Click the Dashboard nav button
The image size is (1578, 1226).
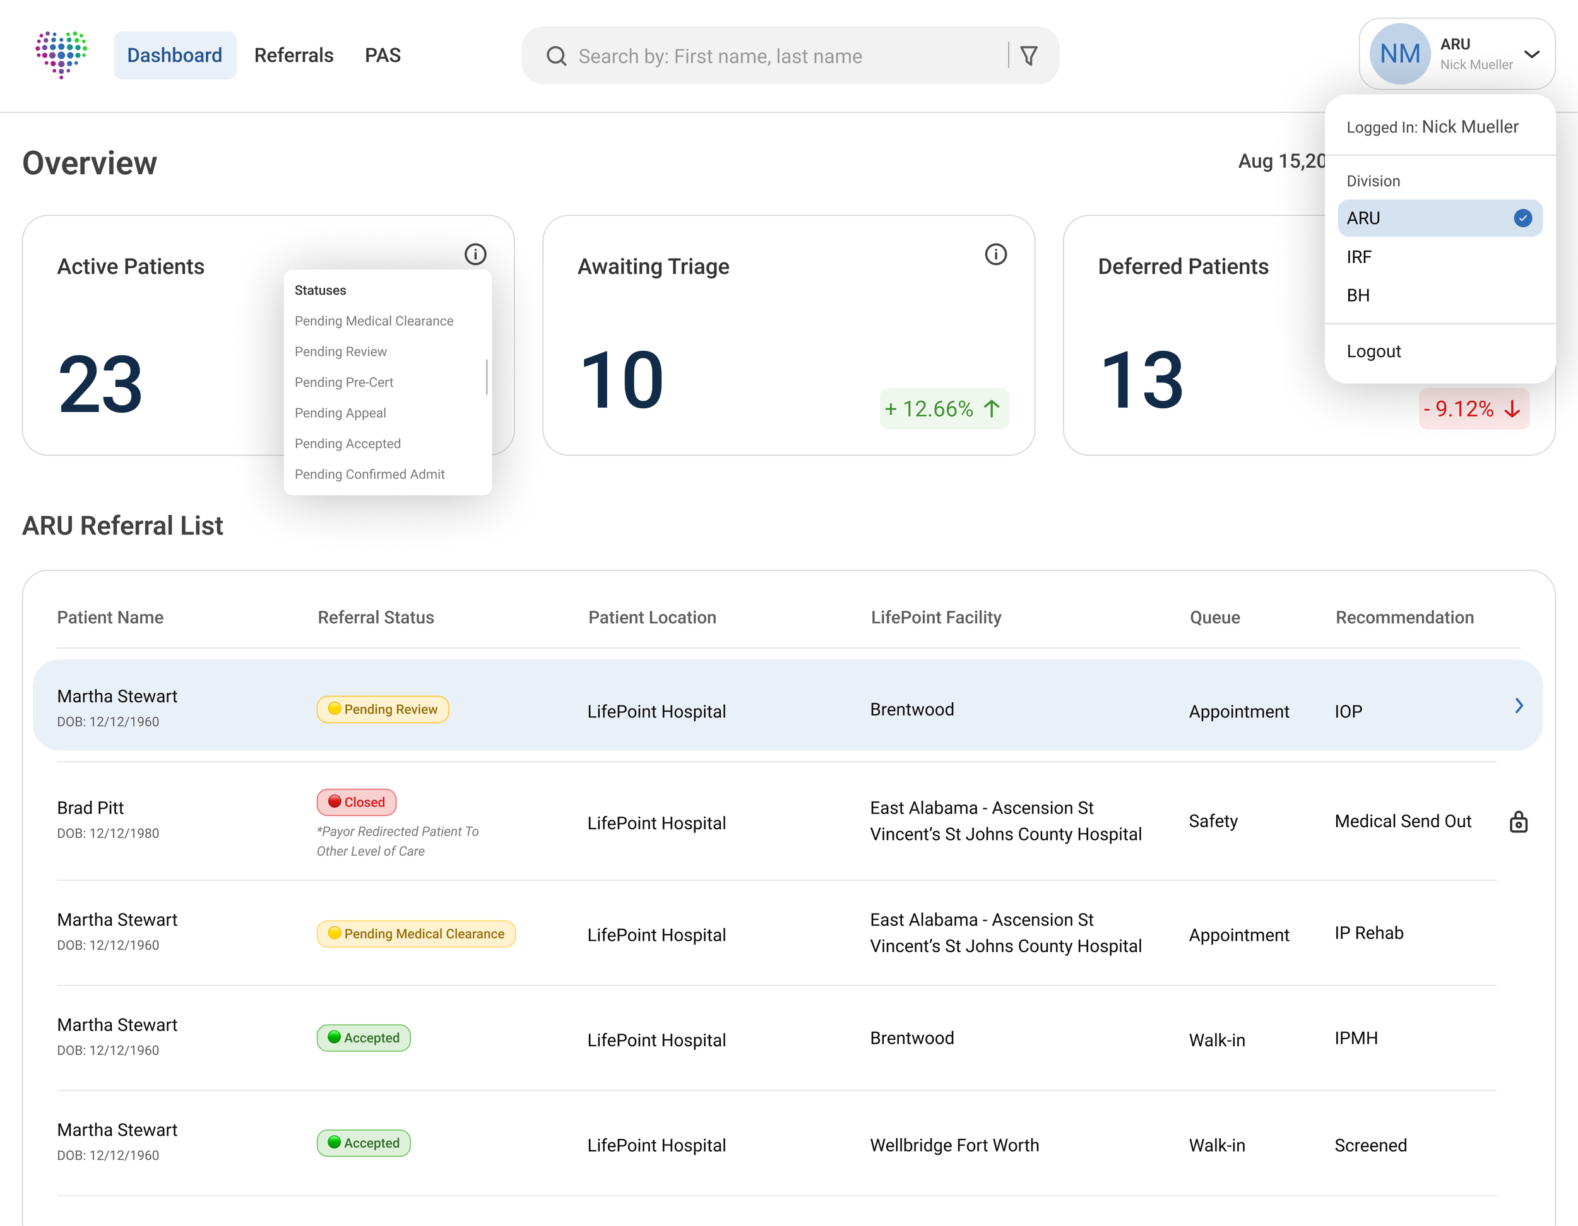click(174, 56)
